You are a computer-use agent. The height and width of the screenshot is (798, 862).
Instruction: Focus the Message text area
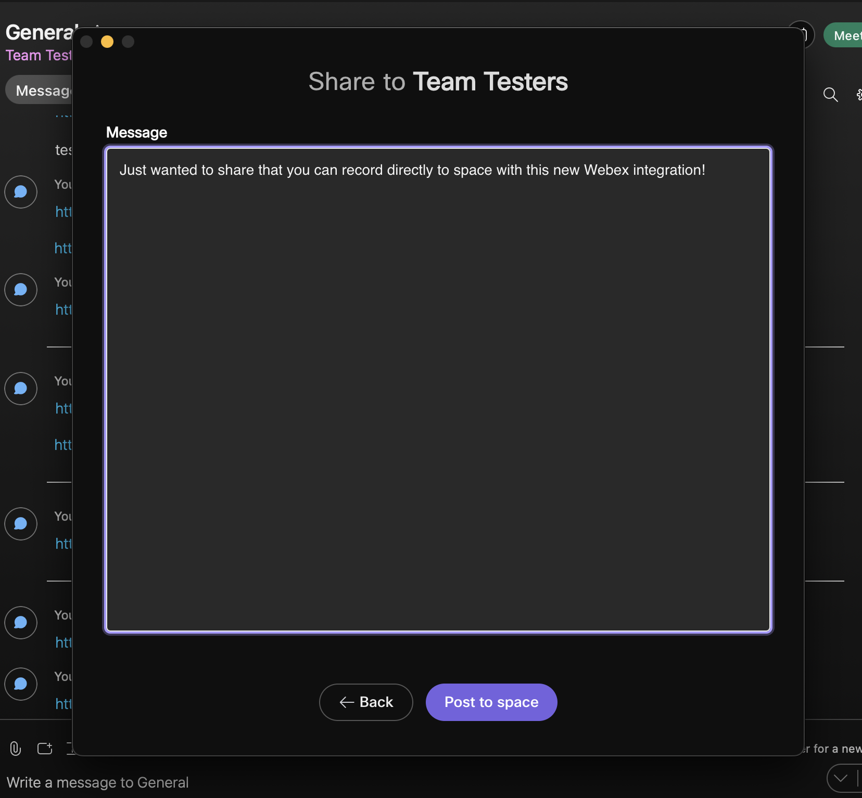coord(438,390)
